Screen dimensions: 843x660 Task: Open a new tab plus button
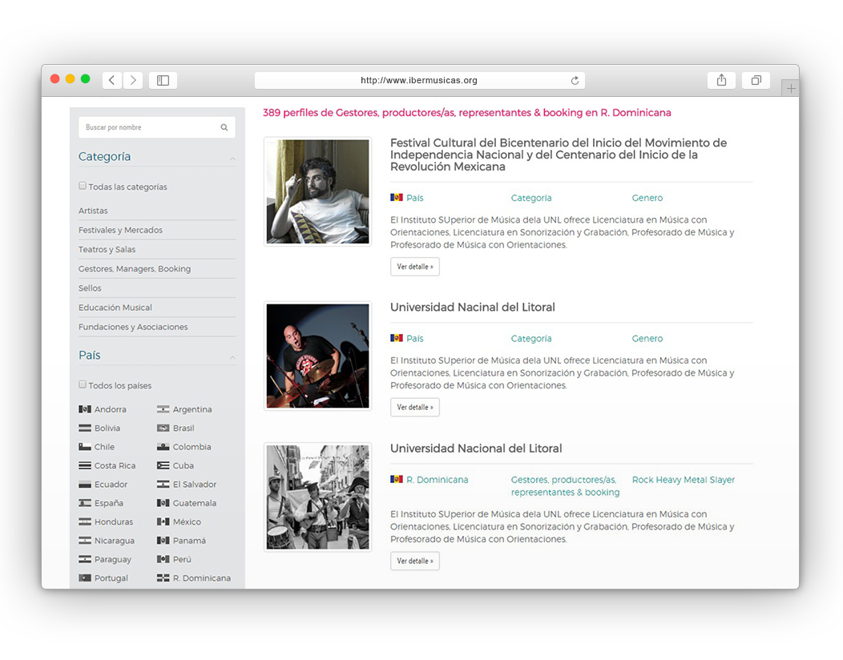[790, 89]
